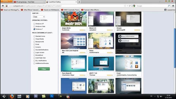This screenshot has height=99, width=176.
Task: Tick the Backgrounds checkbox
Action: coord(34,42)
